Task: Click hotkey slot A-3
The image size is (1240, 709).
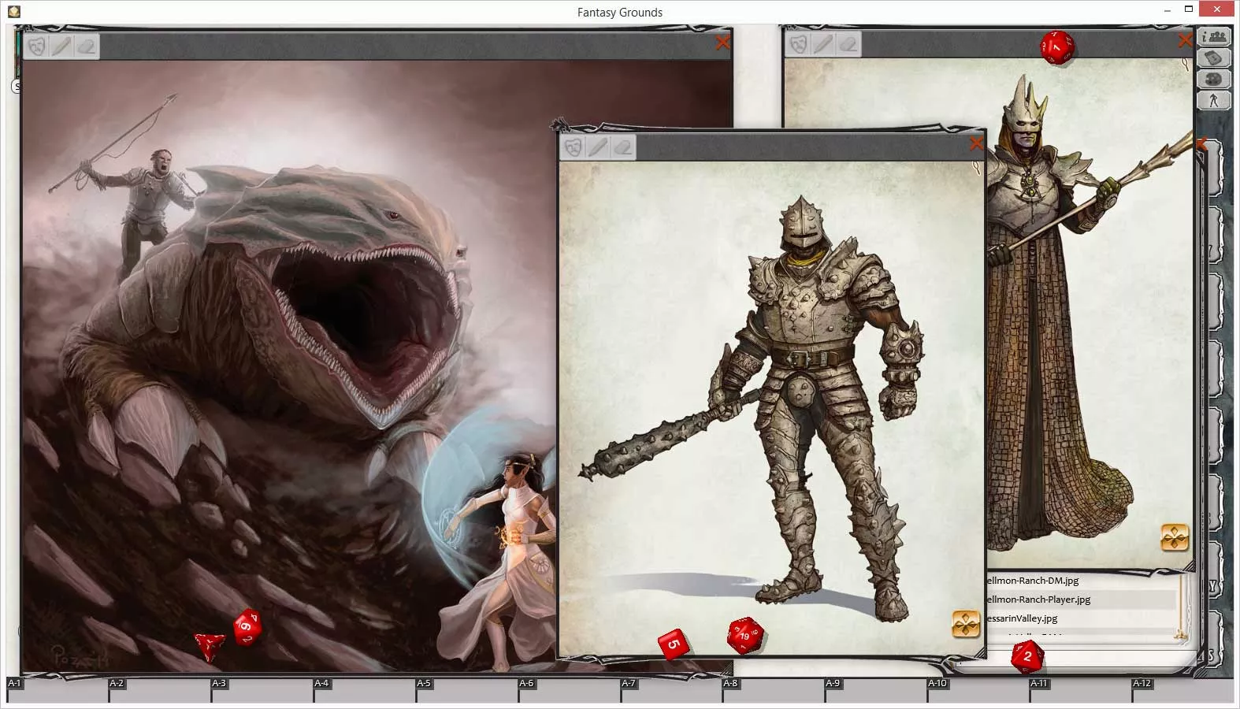Action: coord(262,690)
